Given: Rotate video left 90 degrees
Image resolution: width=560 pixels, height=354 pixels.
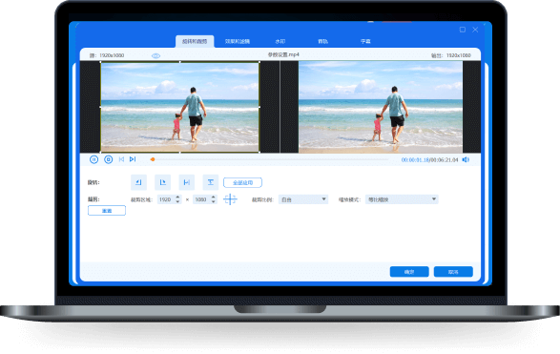Looking at the screenshot, I should click(138, 182).
